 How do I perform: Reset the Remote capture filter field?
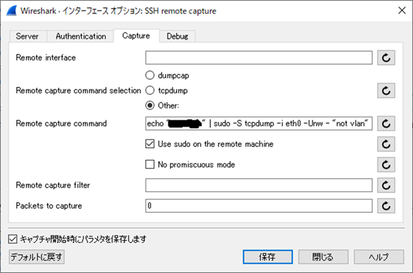tap(386, 185)
